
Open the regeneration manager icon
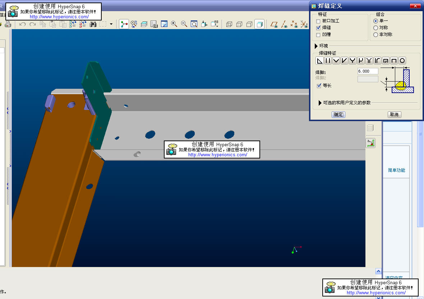coord(83,24)
